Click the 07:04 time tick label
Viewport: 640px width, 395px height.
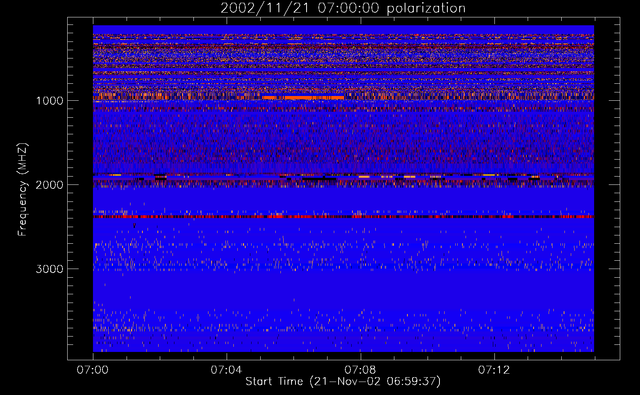click(226, 370)
